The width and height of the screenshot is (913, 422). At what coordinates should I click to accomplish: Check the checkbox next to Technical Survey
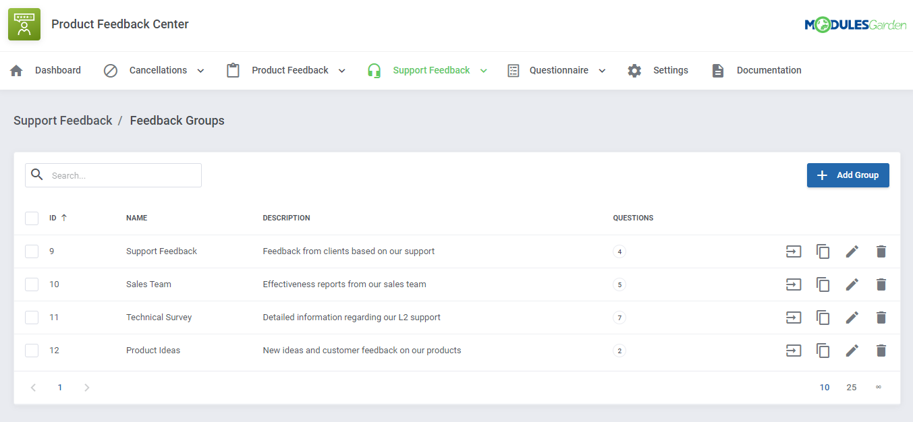pos(32,317)
